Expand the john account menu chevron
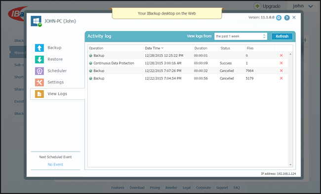Viewport: 321px width, 194px height. [x=311, y=6]
